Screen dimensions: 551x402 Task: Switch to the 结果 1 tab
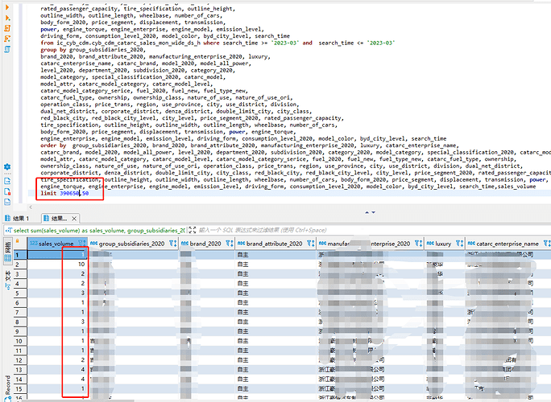17,219
